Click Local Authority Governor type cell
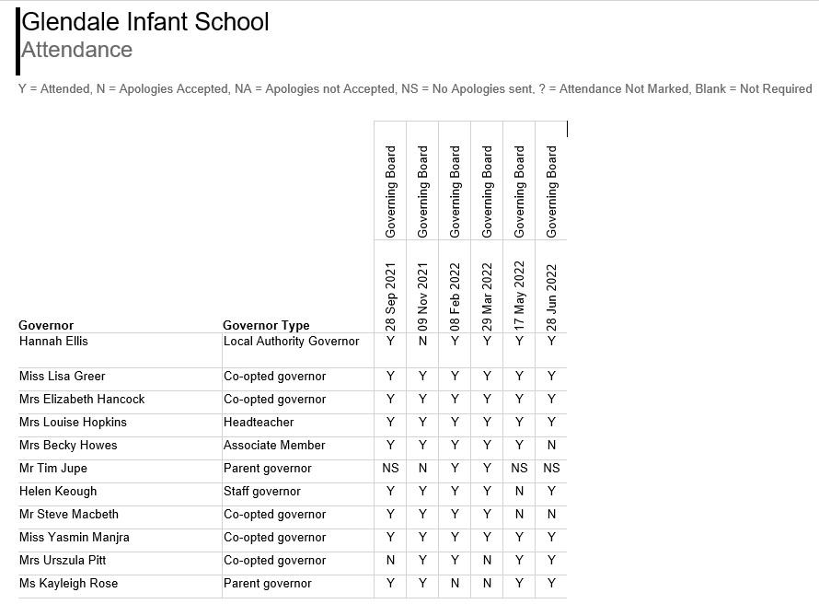The width and height of the screenshot is (819, 604). tap(291, 342)
